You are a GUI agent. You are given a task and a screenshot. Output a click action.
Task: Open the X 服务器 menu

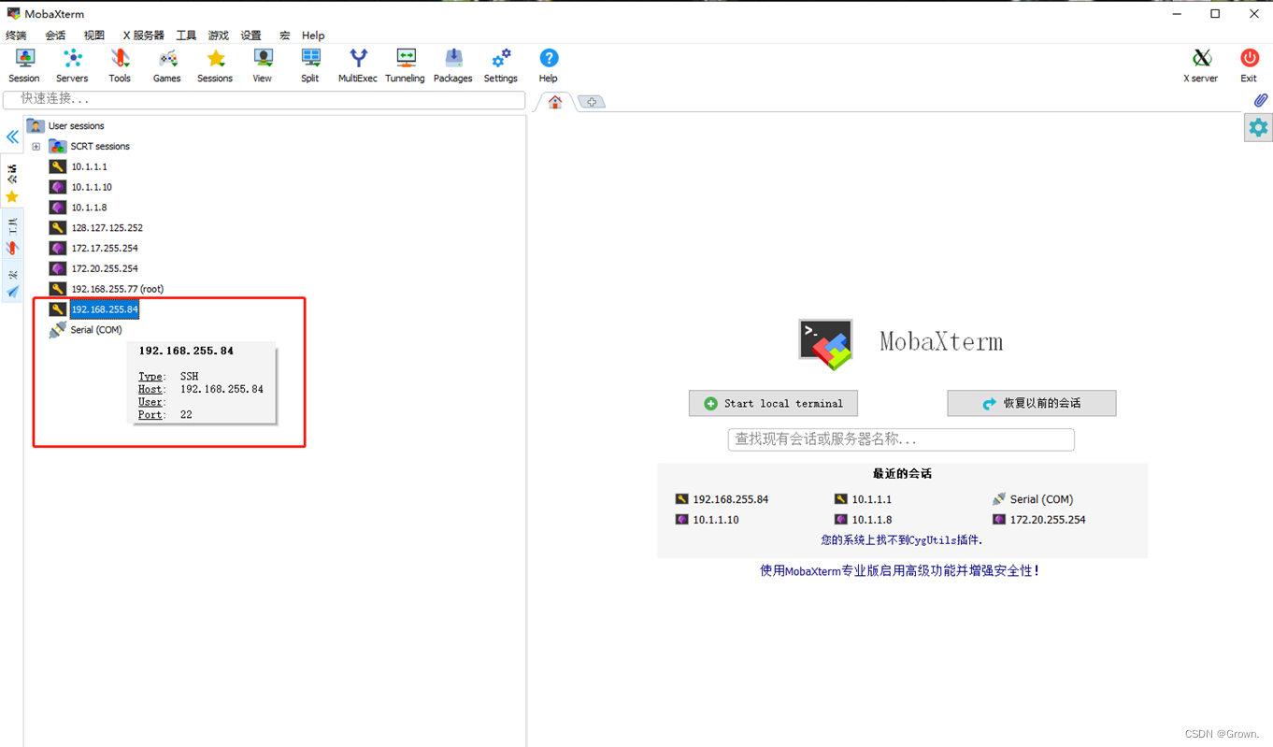click(x=143, y=36)
